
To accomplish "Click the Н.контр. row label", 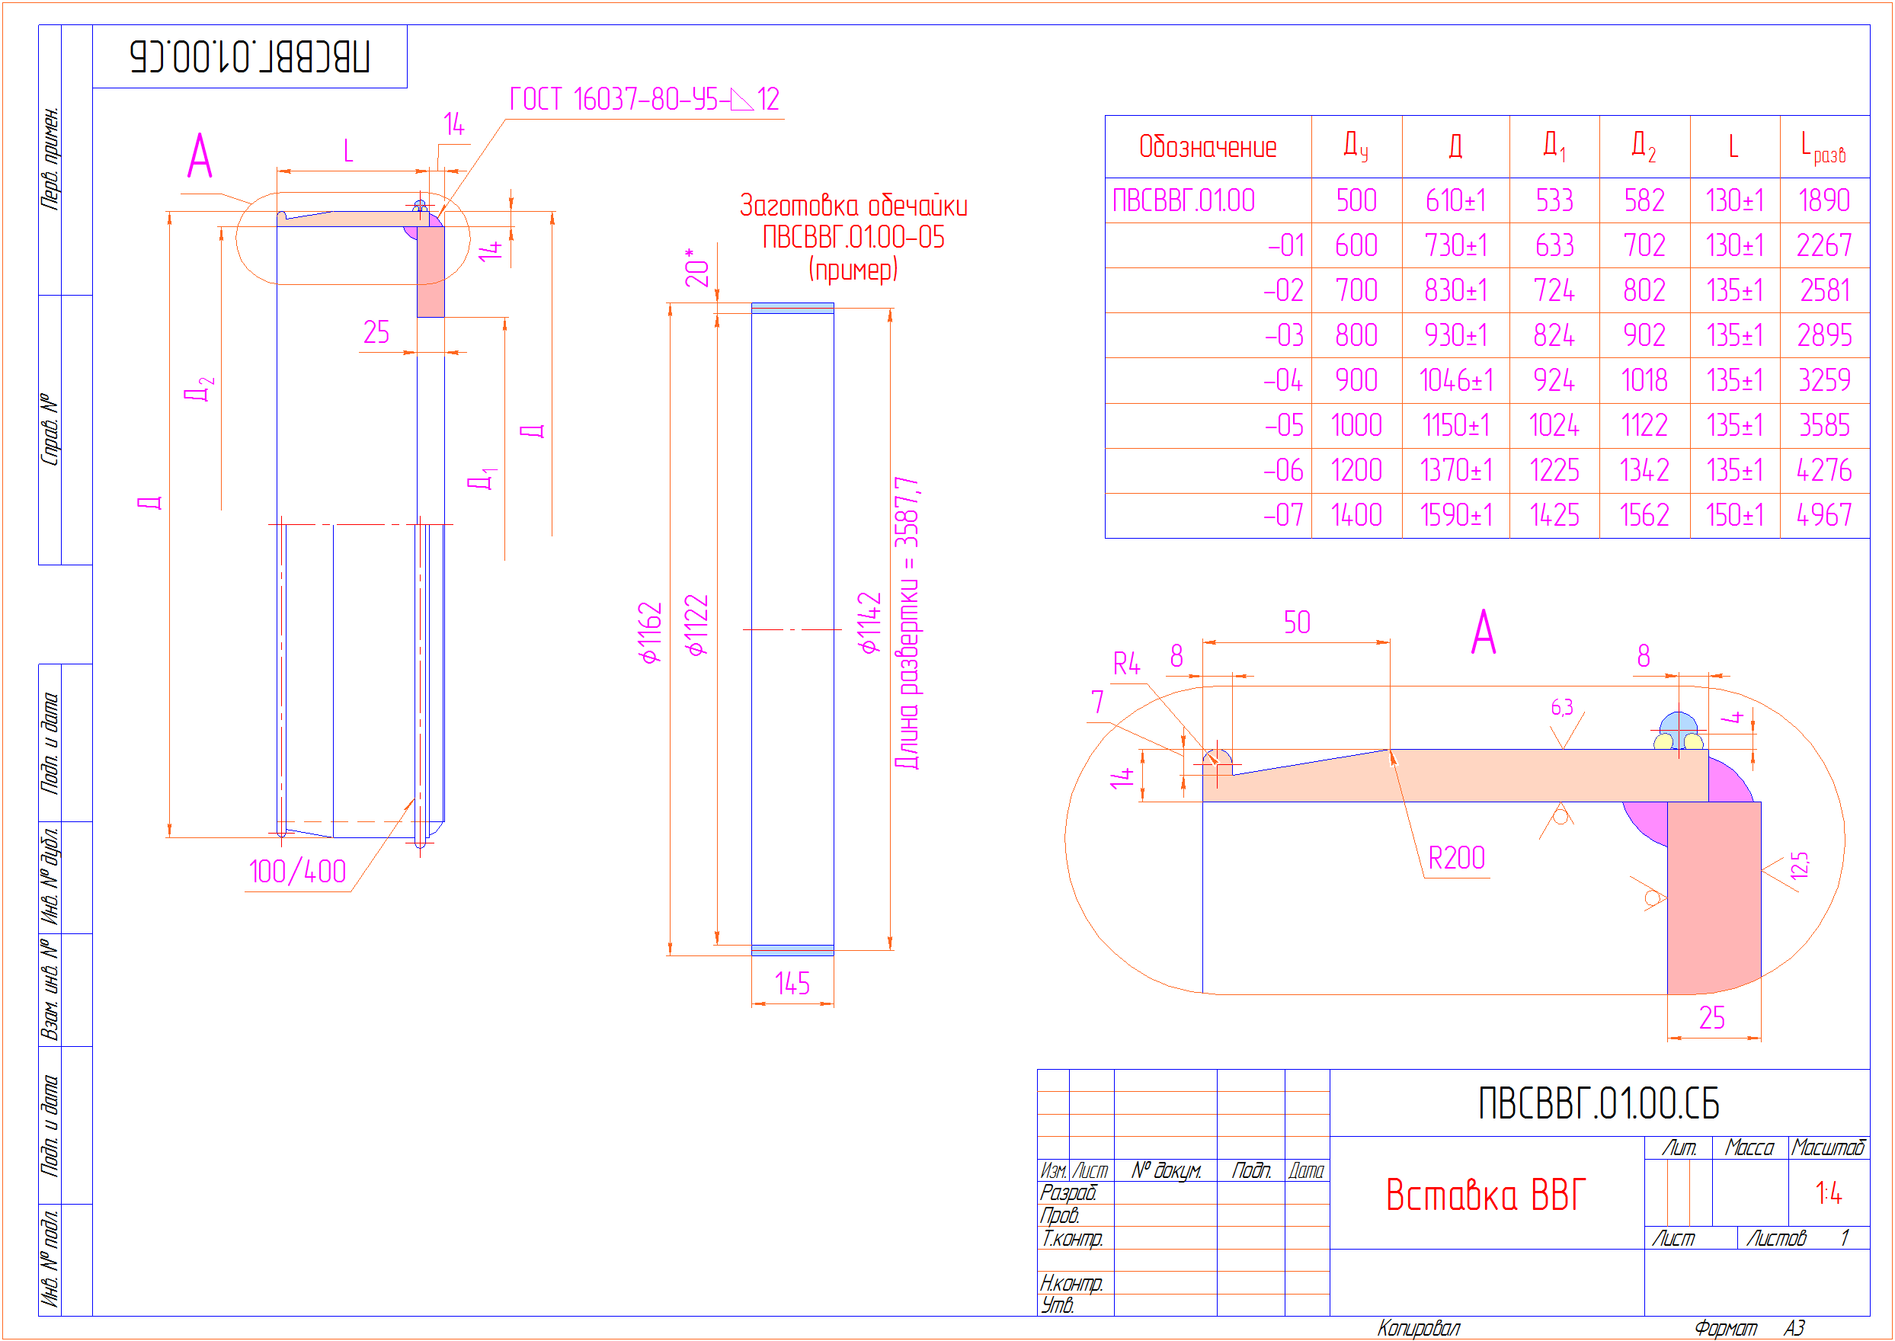I will click(1072, 1283).
